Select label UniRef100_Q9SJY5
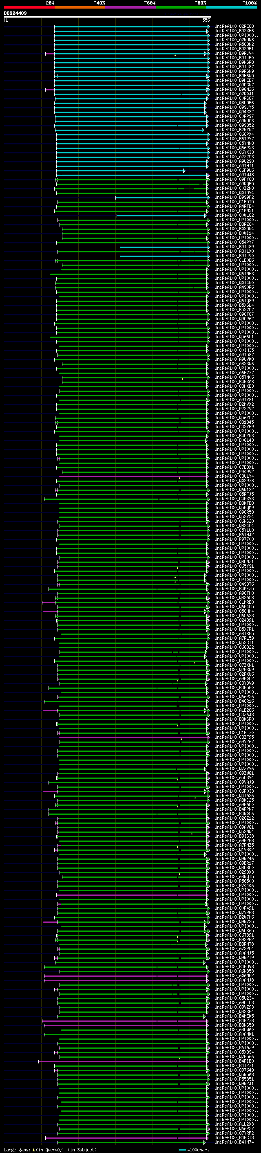The width and height of the screenshot is (261, 1153). 234,108
